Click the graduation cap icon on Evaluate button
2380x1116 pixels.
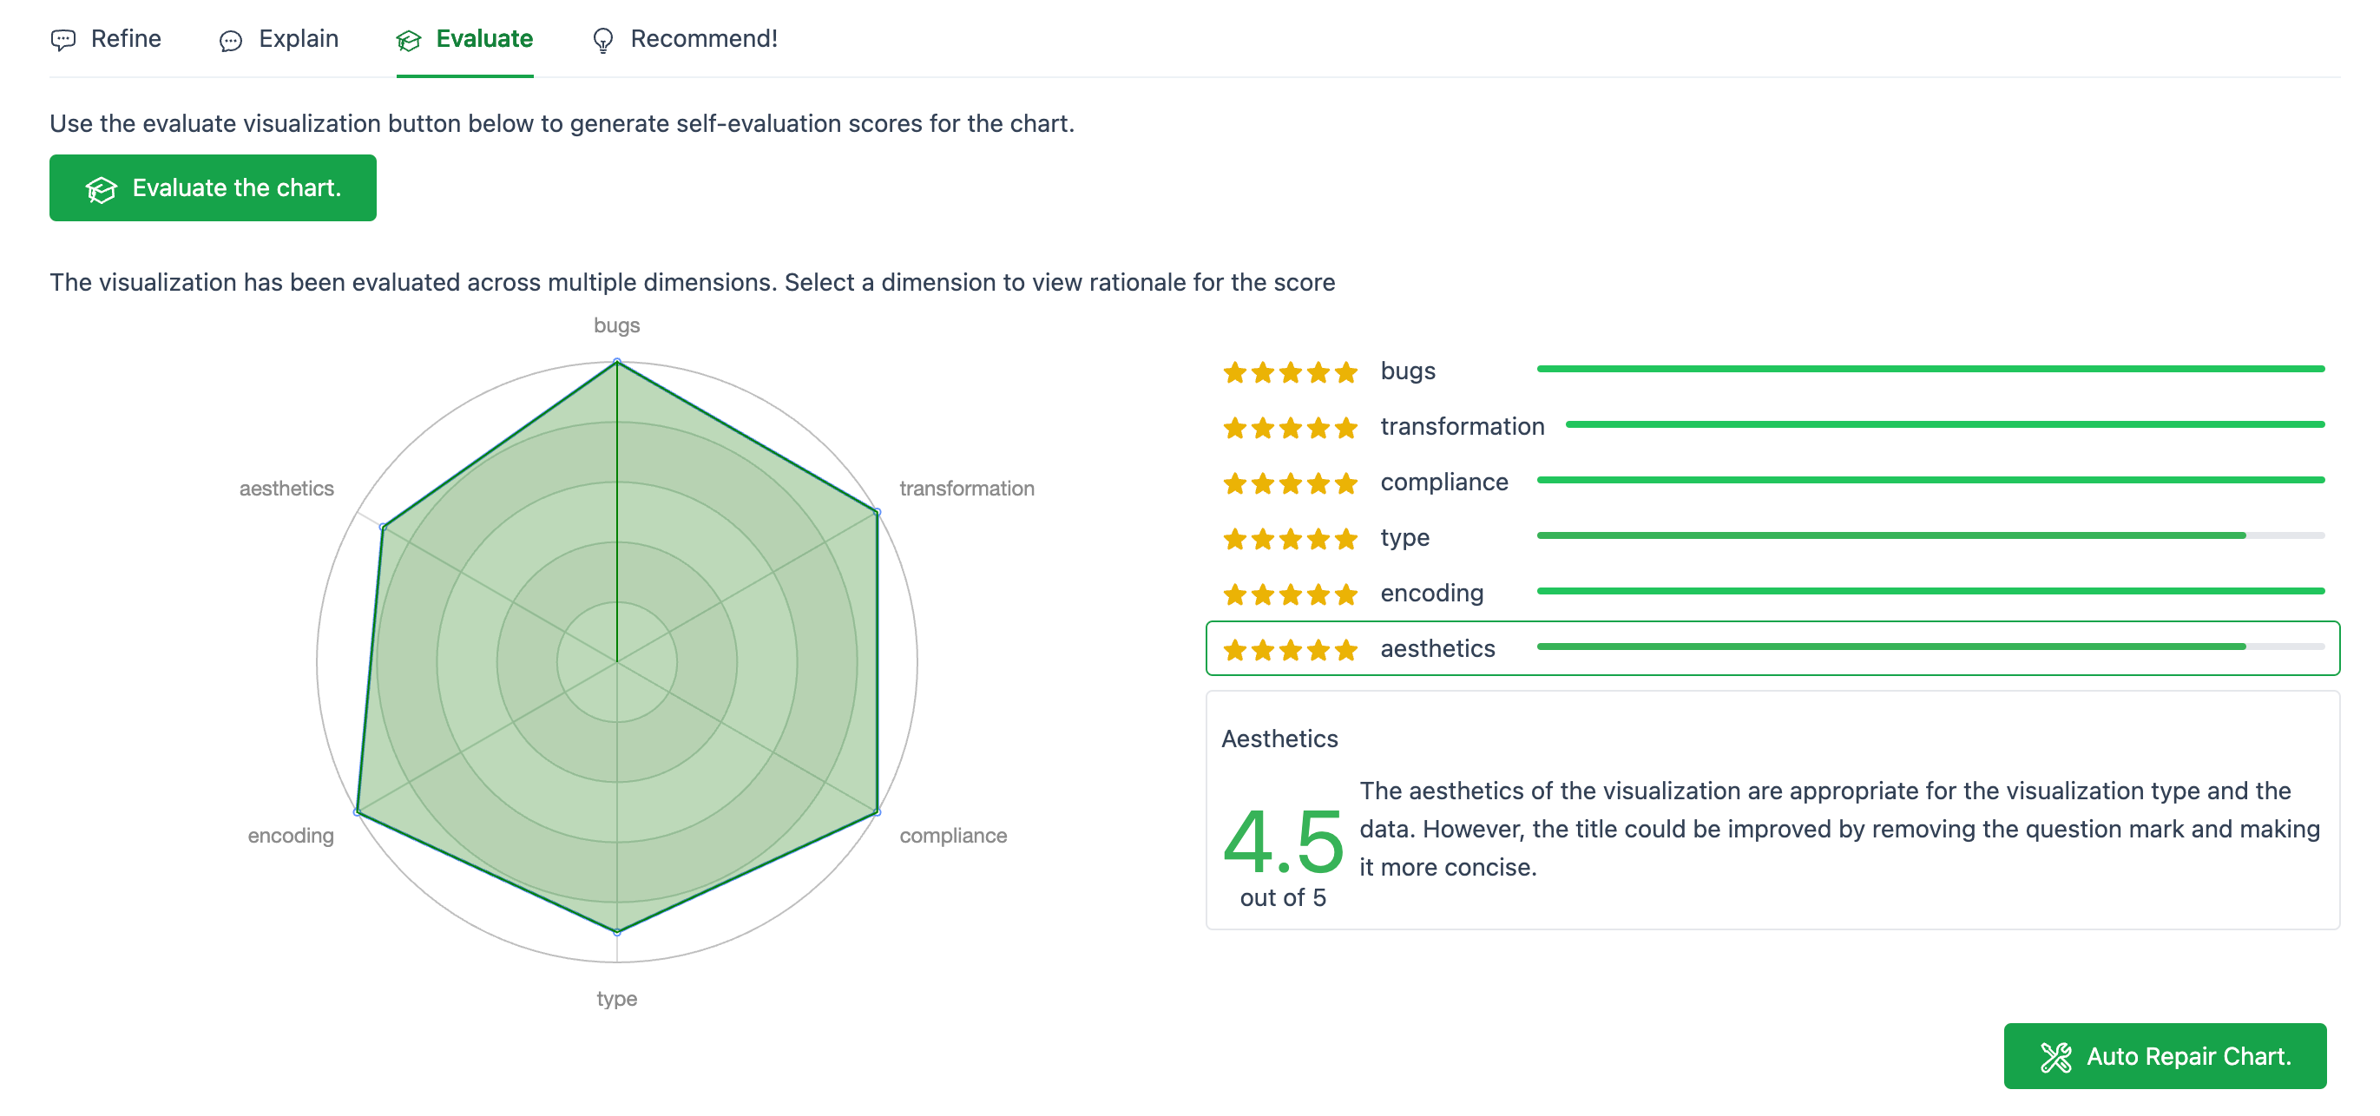[102, 189]
